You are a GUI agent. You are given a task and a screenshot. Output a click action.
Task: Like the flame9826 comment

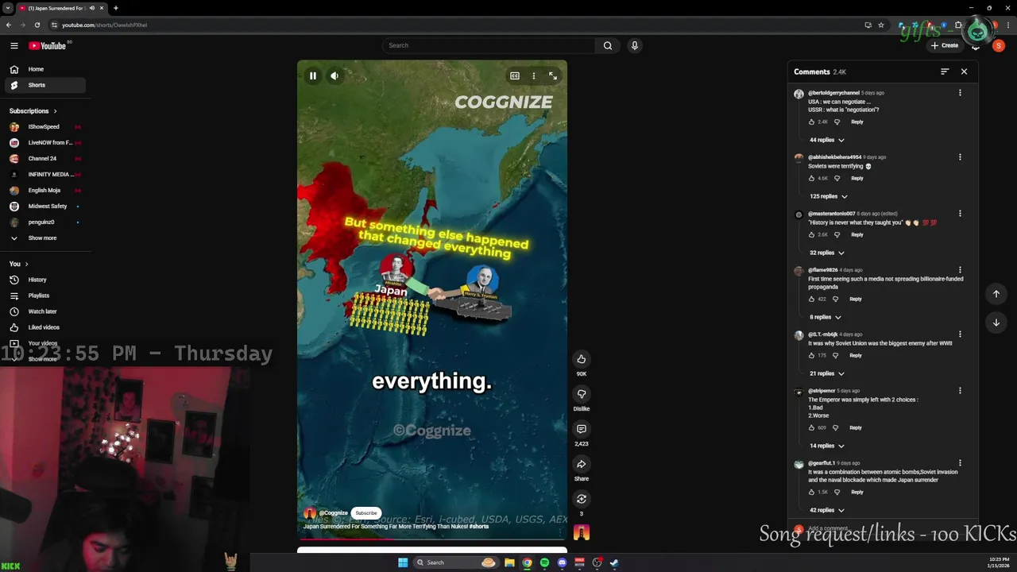pos(811,299)
